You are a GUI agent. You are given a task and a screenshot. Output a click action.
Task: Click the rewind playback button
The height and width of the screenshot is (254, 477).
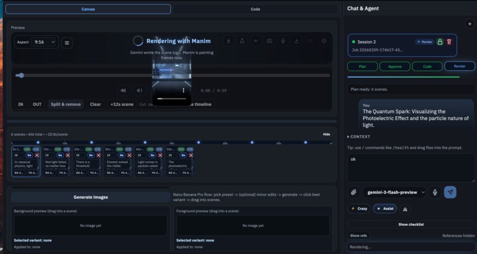point(123,90)
